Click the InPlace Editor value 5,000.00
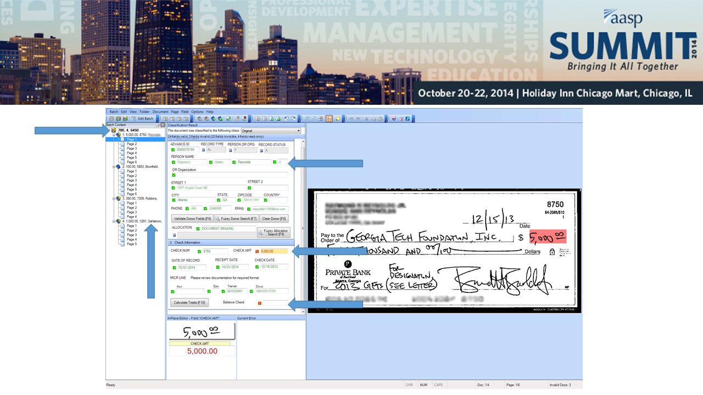 click(x=202, y=351)
